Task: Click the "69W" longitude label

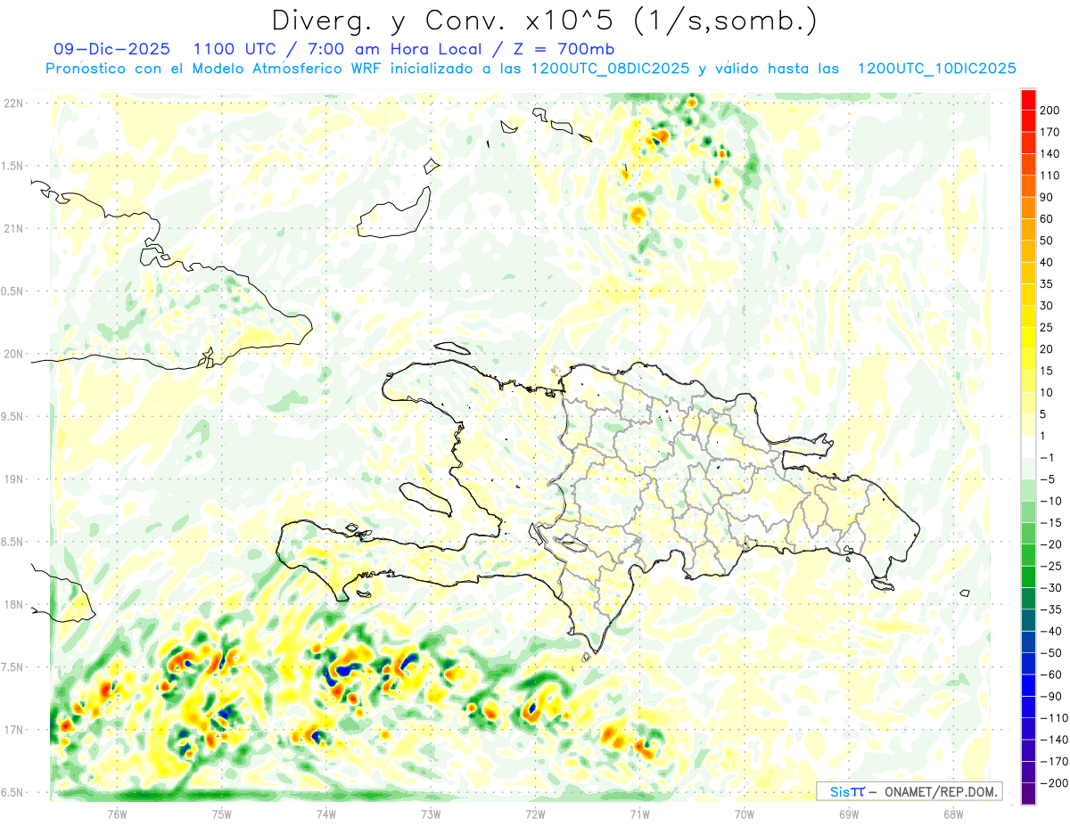Action: coord(849,814)
